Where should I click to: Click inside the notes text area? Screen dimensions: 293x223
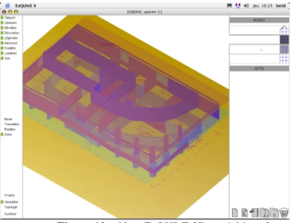click(x=259, y=138)
